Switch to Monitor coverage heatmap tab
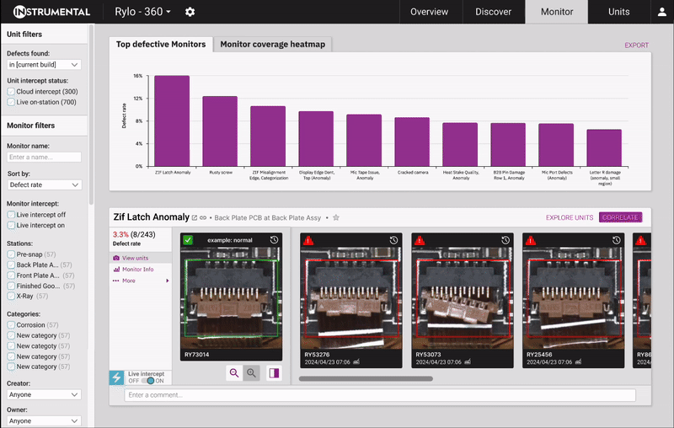674x428 pixels. point(273,45)
